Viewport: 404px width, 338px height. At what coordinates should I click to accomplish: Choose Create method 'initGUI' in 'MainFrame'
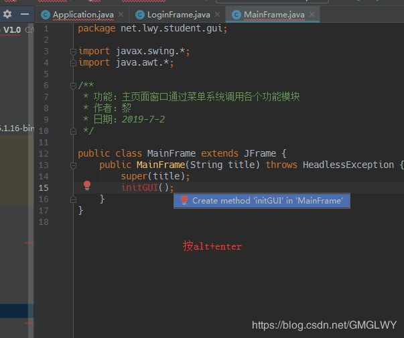coord(262,201)
